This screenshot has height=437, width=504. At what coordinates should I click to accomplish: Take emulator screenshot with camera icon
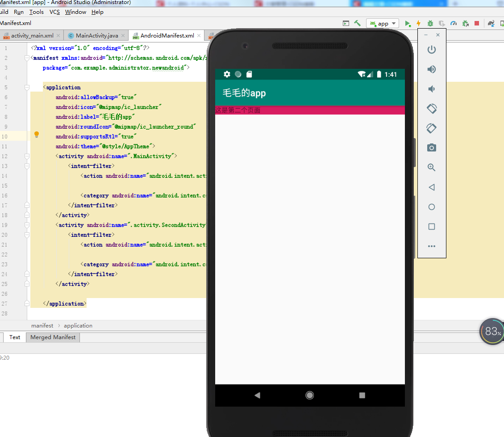coord(432,148)
